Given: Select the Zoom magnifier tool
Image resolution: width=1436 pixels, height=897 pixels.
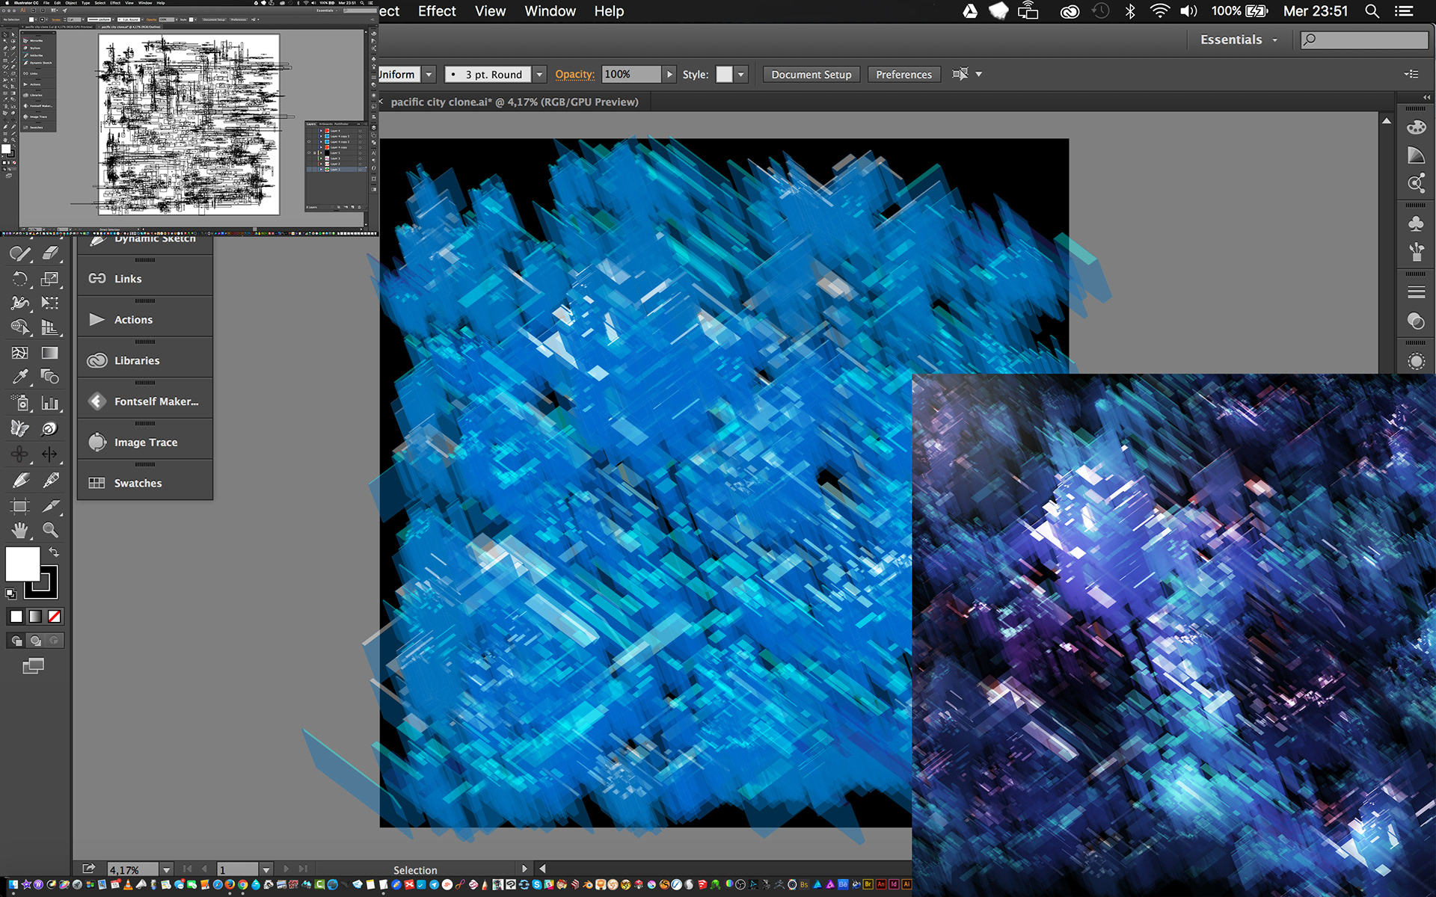Looking at the screenshot, I should pyautogui.click(x=50, y=530).
